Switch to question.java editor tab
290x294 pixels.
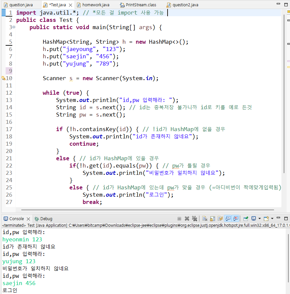(x=21, y=5)
